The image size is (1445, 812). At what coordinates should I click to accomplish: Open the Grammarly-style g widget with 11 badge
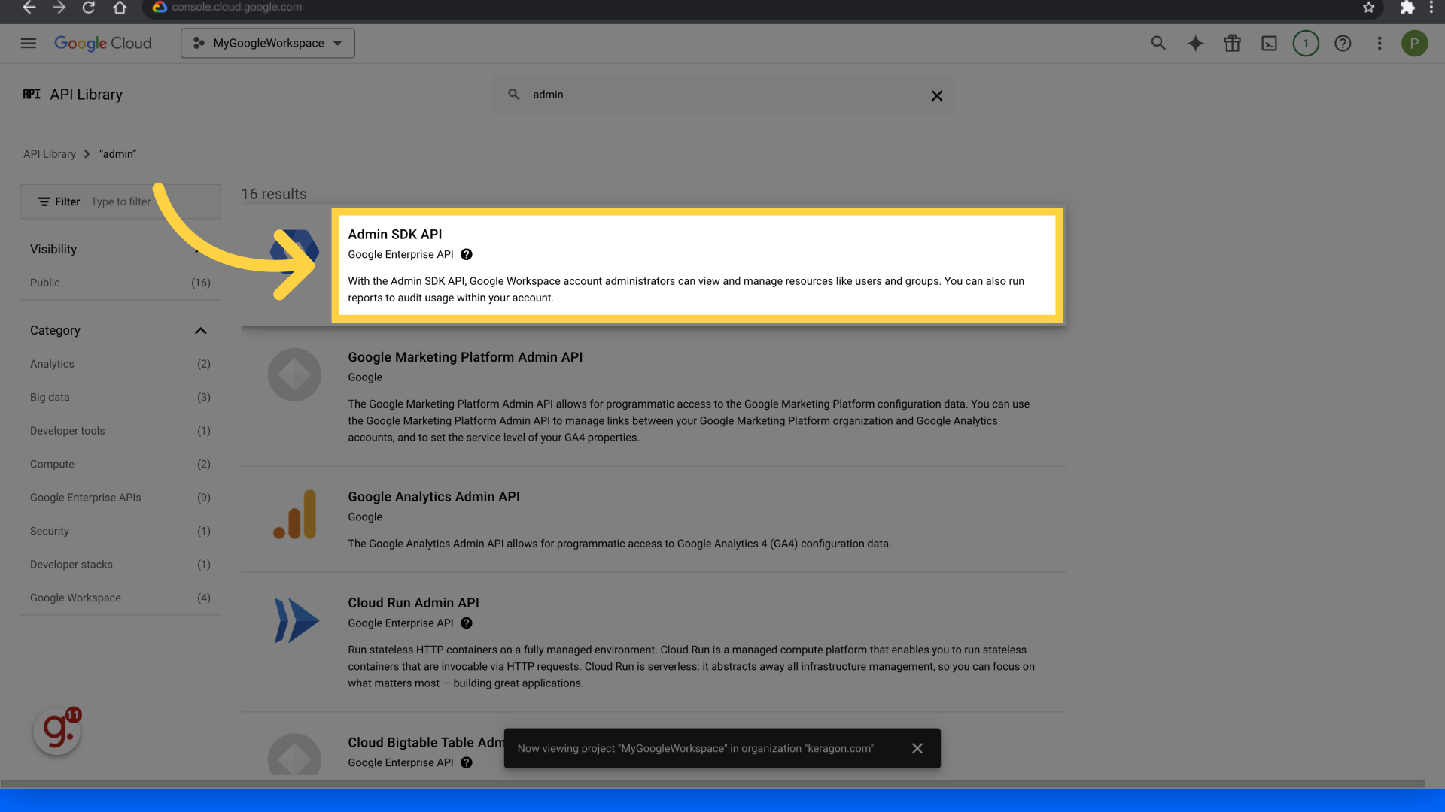point(57,731)
